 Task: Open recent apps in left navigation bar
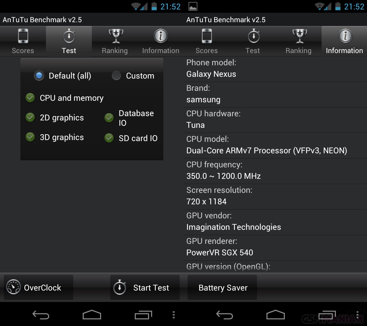point(143,315)
